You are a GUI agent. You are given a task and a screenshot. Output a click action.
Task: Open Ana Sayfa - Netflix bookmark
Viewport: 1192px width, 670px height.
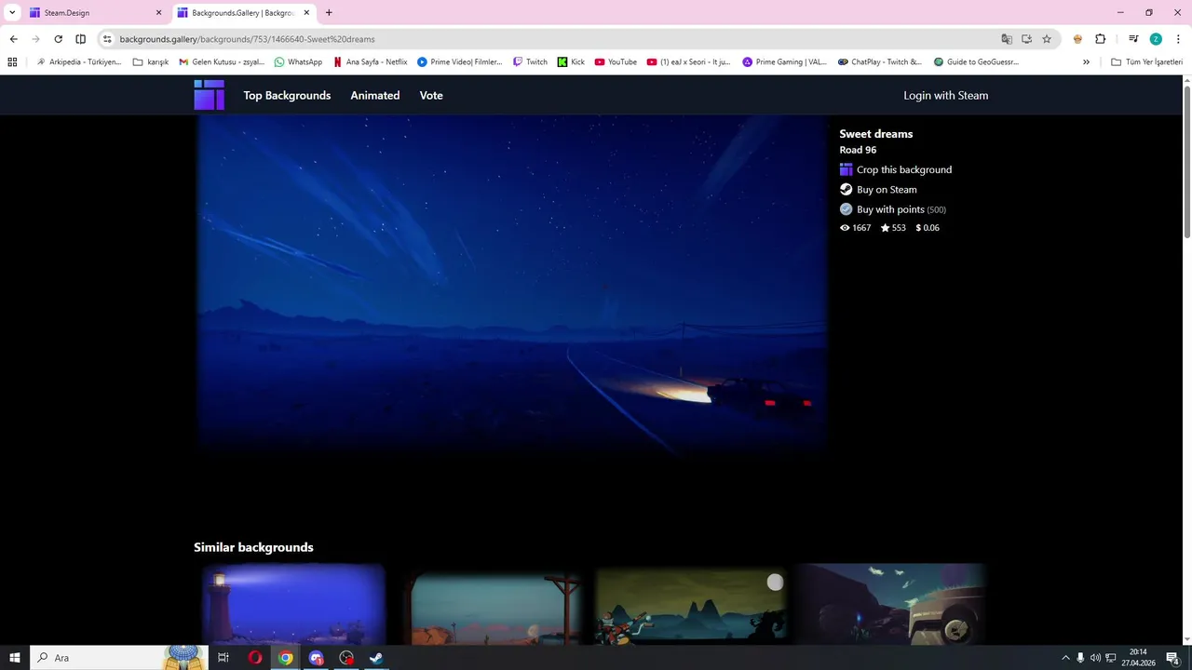point(370,62)
